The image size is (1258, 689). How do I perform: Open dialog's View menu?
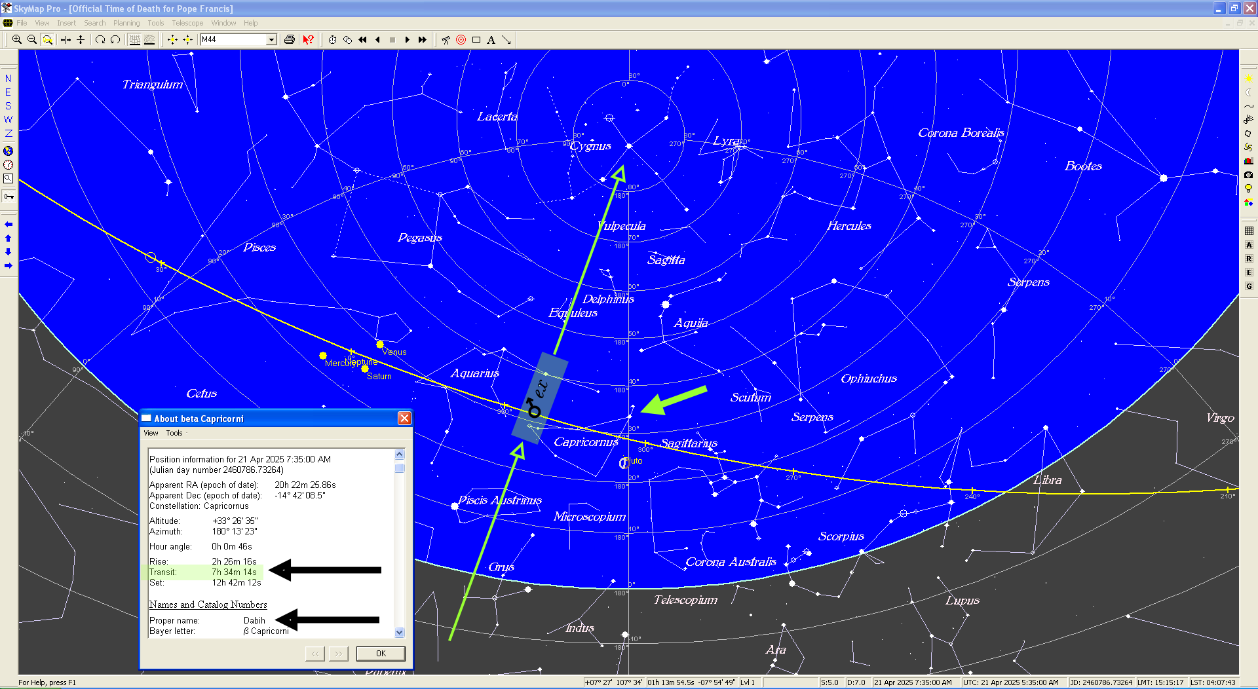click(151, 433)
